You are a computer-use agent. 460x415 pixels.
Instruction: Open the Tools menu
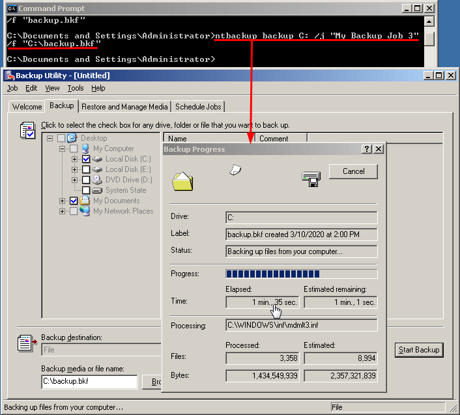(76, 88)
